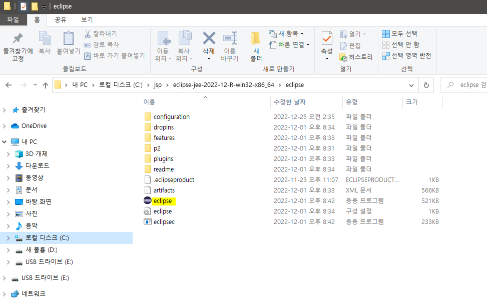Open the 파일 menu tab
Screen dimensions: 487x305
[x=13, y=19]
